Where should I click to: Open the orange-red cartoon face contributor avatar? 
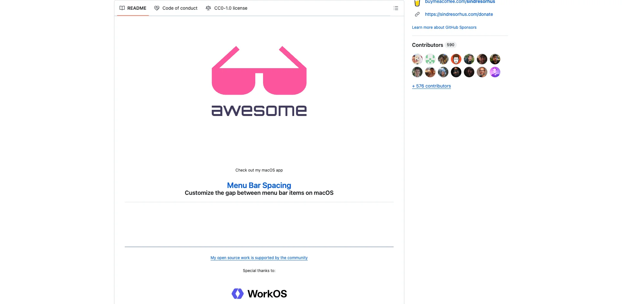tap(456, 59)
